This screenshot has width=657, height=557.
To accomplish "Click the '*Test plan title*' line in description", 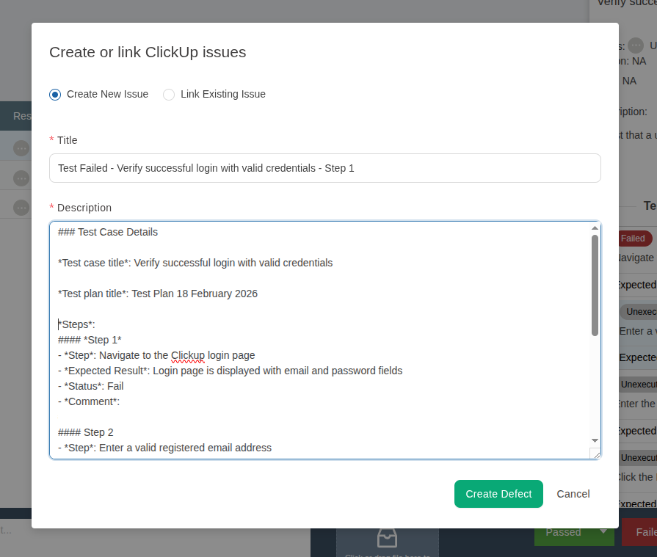I will click(158, 294).
